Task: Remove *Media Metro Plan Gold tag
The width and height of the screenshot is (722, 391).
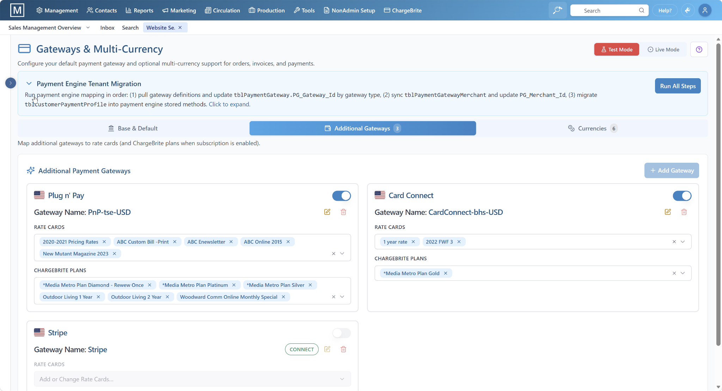Action: point(446,273)
